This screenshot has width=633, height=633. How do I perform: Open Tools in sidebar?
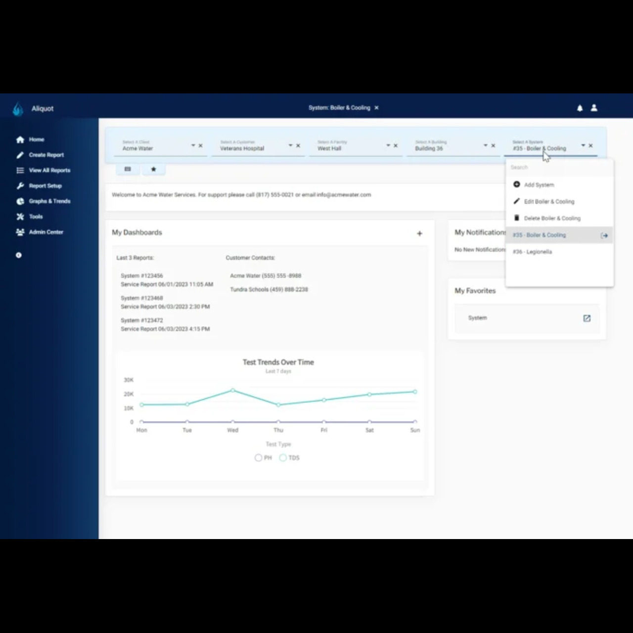pos(36,217)
